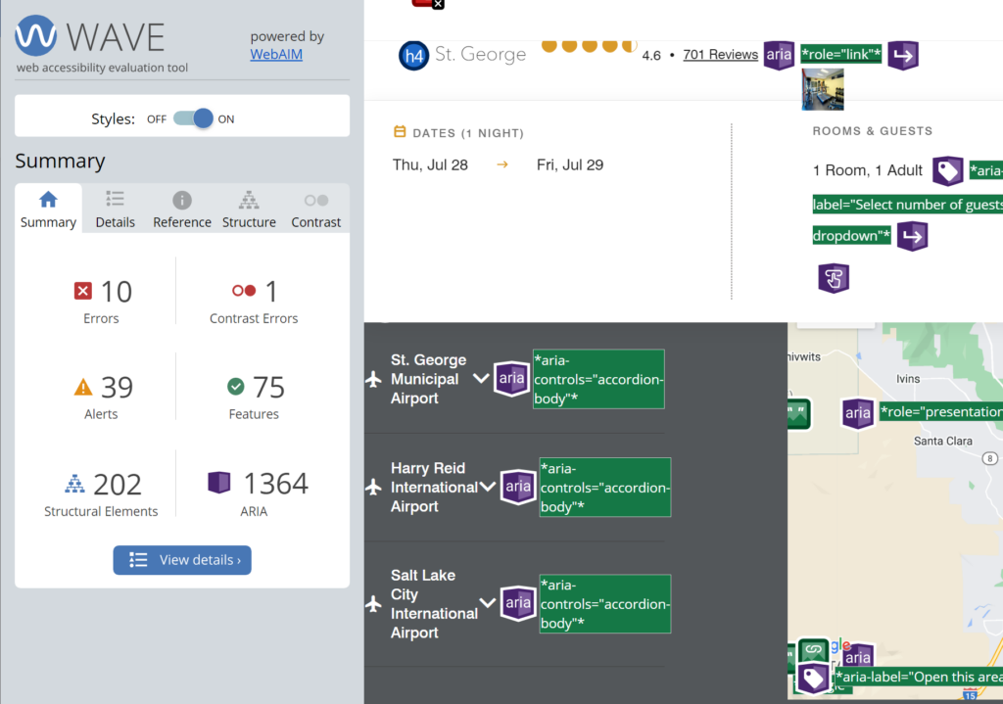Click the h4 heading icon beside St. George
The width and height of the screenshot is (1003, 704).
pyautogui.click(x=414, y=56)
